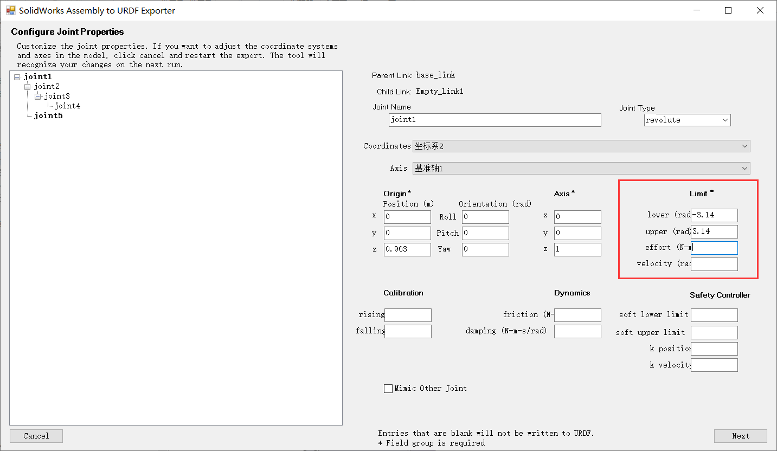Click the k position field
Screen dimensions: 777x451
[714, 349]
